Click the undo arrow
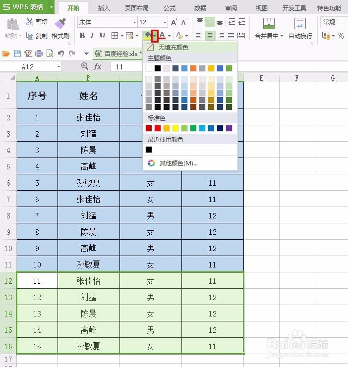 (61, 54)
